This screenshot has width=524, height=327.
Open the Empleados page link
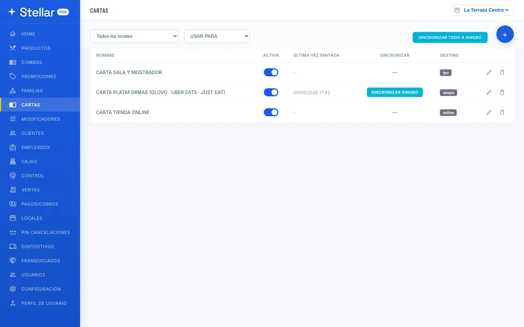coord(40,147)
